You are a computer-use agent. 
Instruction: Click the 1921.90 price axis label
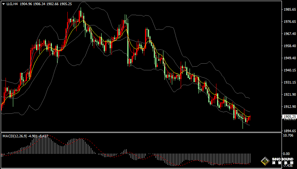click(289, 95)
